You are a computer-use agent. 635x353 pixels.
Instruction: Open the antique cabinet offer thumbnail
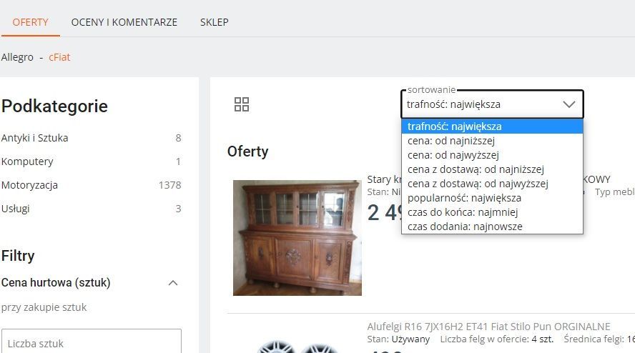tap(297, 238)
